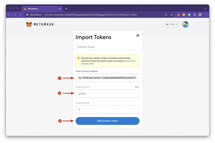
Task: Click the Token Symbol field showing xRING
Action: coord(108,94)
